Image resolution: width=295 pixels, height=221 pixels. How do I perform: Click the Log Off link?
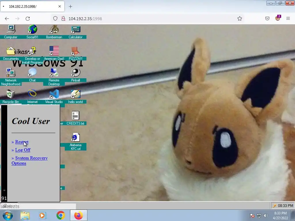coord(23,150)
